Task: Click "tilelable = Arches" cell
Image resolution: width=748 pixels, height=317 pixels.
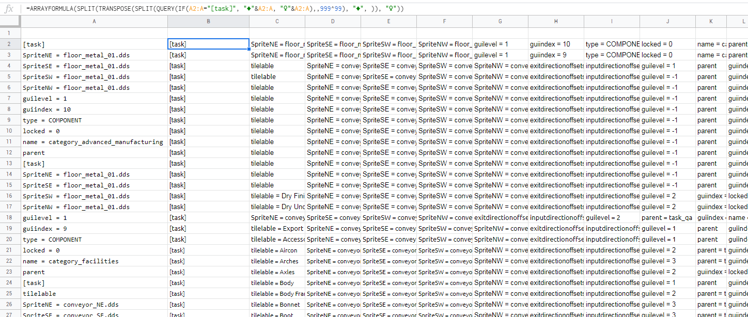Action: coord(277,261)
